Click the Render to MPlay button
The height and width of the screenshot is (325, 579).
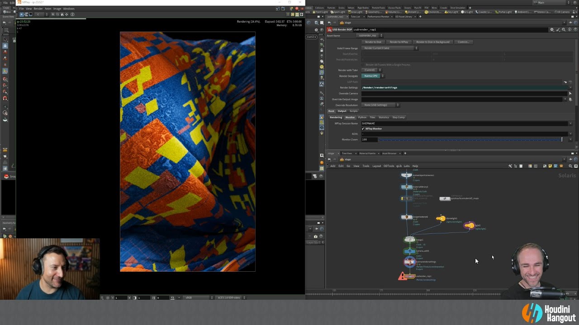pos(399,42)
